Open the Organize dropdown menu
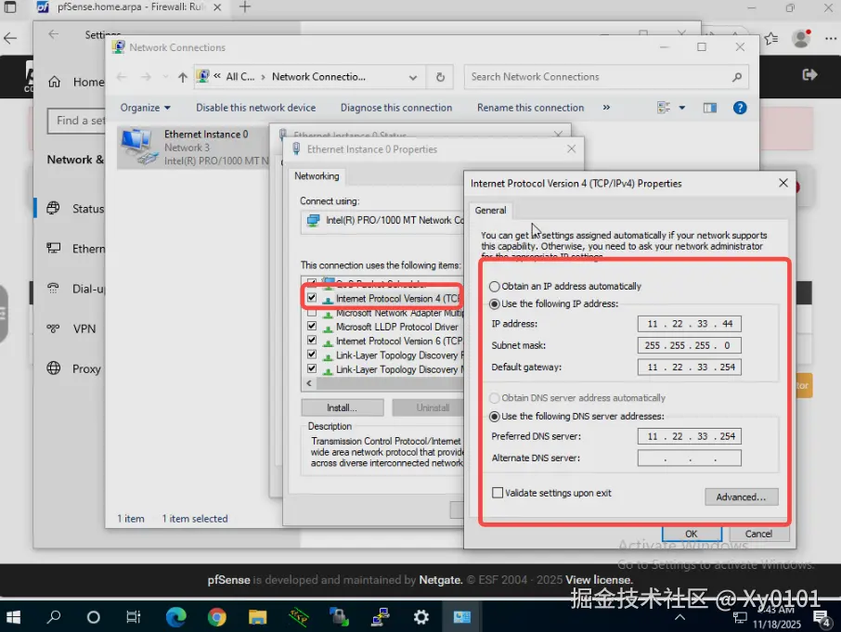This screenshot has width=841, height=632. (x=145, y=108)
